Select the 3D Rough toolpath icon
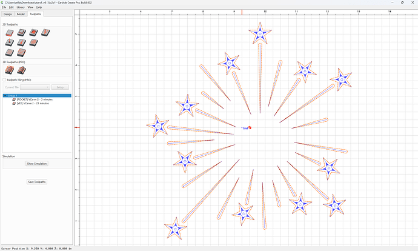The height and width of the screenshot is (251, 418). [10, 70]
